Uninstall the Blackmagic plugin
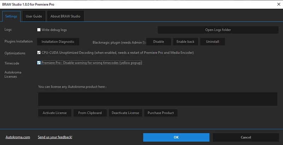 click(213, 41)
